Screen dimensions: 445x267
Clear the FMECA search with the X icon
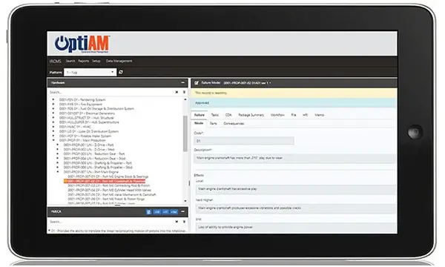point(177,222)
